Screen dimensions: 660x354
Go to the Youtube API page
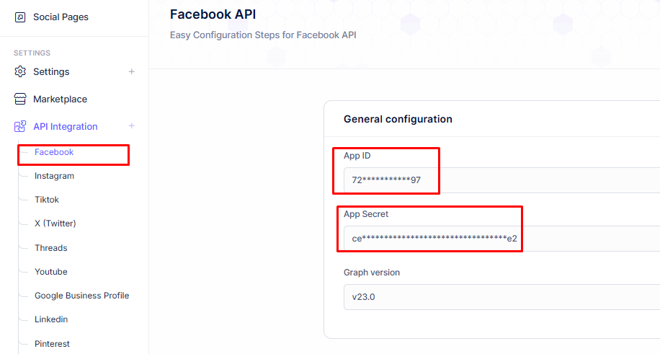click(x=51, y=272)
